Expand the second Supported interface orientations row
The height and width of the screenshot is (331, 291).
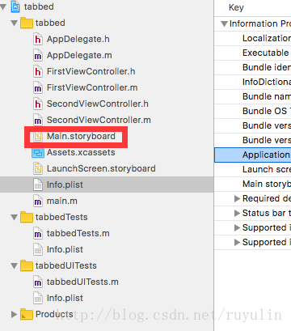237,243
